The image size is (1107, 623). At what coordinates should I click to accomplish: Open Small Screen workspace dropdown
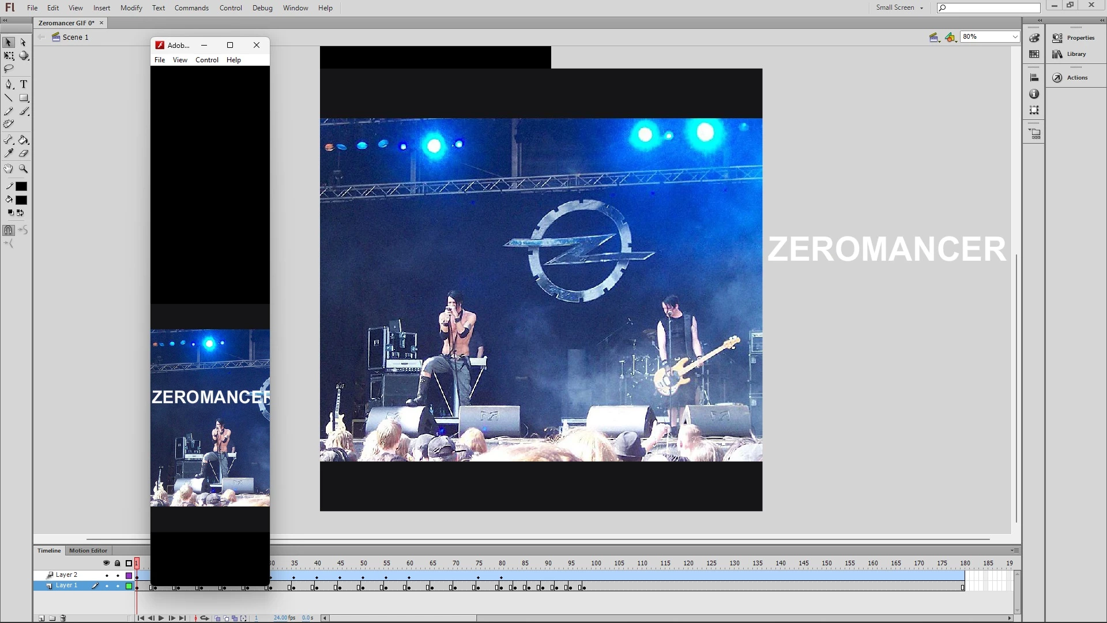[x=899, y=7]
